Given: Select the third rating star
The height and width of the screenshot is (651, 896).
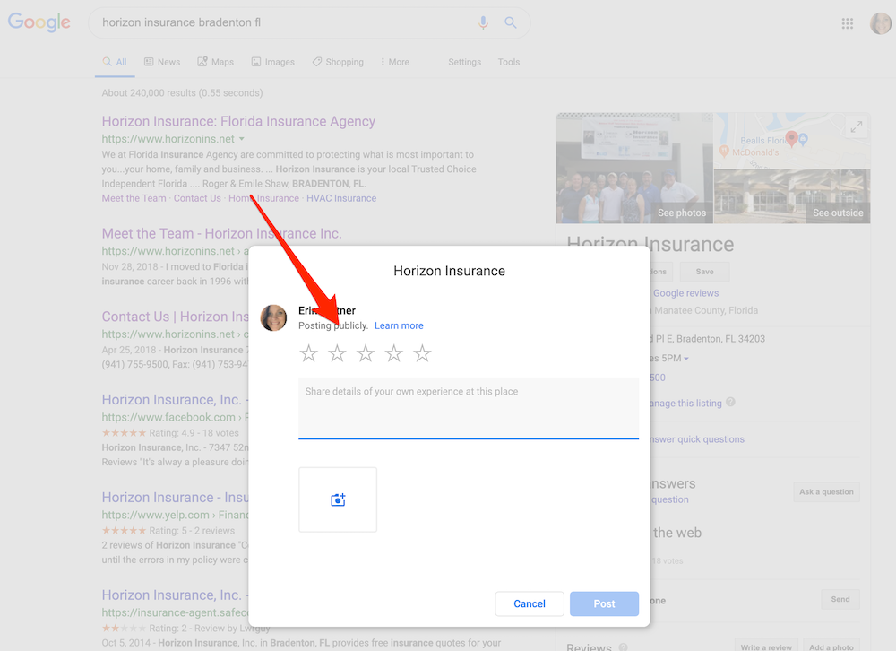Looking at the screenshot, I should coord(366,353).
